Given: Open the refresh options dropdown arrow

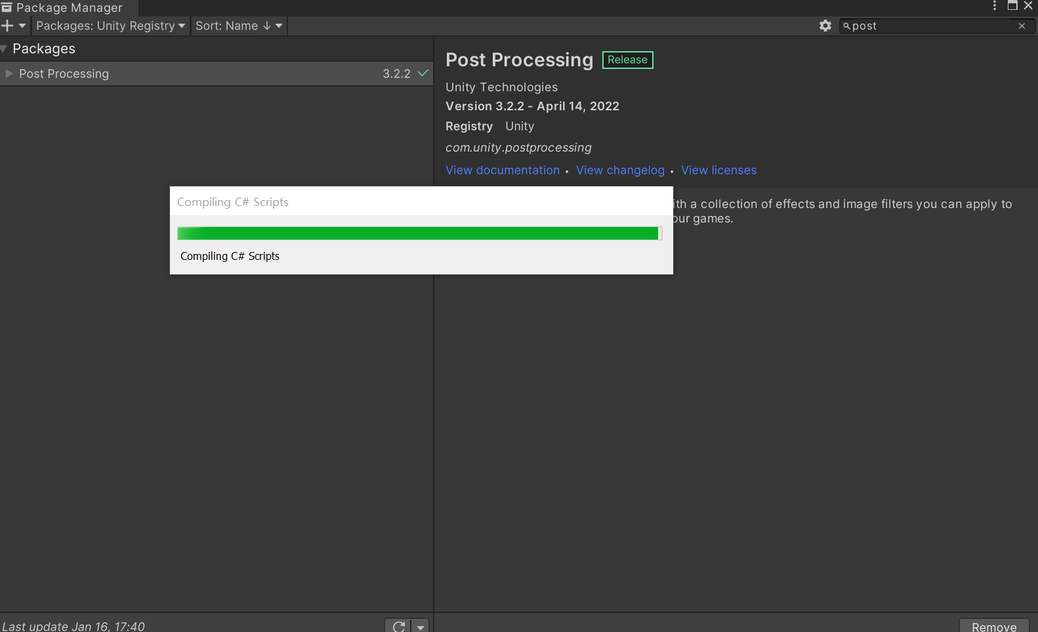Looking at the screenshot, I should pyautogui.click(x=421, y=626).
